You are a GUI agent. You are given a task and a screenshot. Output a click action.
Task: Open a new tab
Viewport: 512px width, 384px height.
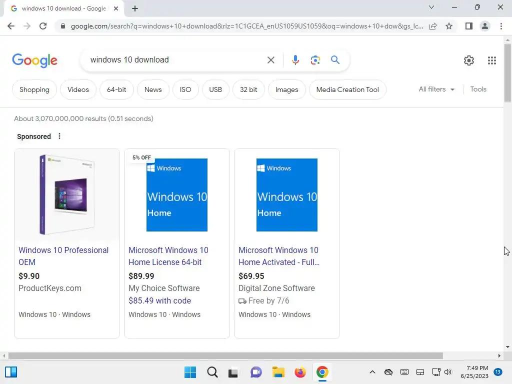(x=135, y=8)
